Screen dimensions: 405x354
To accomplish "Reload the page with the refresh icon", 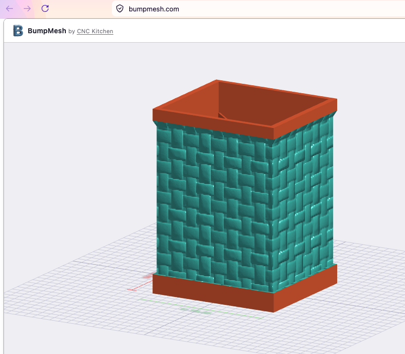I will click(x=45, y=8).
